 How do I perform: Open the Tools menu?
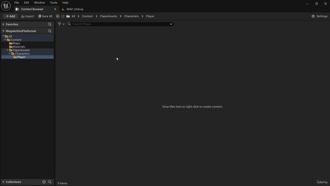[x=54, y=3]
